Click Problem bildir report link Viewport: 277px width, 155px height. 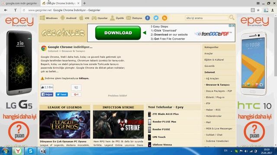(117, 96)
